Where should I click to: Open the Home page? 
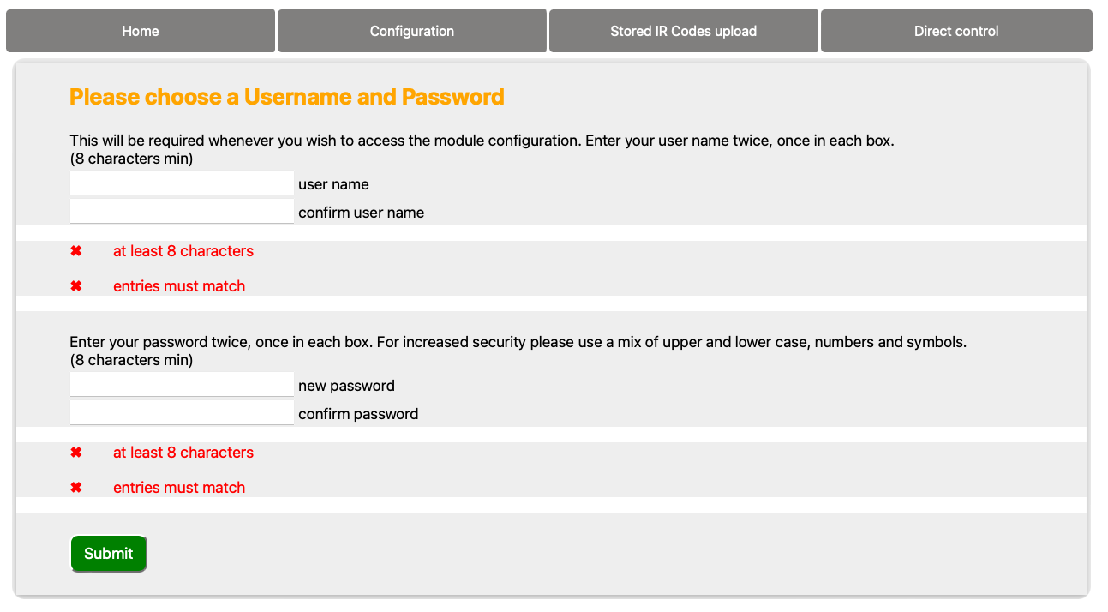(141, 31)
